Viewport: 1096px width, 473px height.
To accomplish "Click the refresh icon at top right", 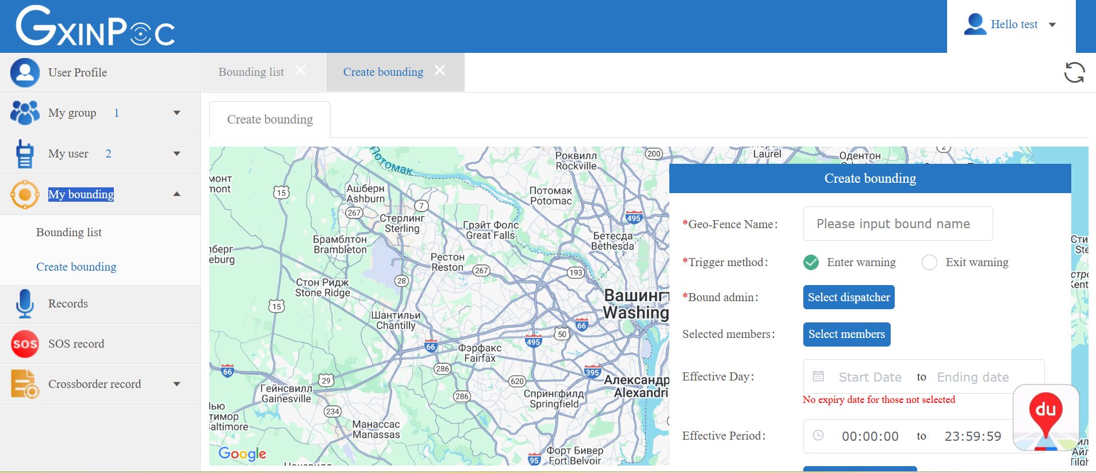I will tap(1074, 72).
